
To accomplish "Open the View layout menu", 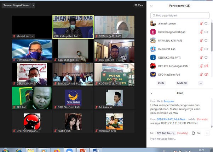I will [139, 5].
